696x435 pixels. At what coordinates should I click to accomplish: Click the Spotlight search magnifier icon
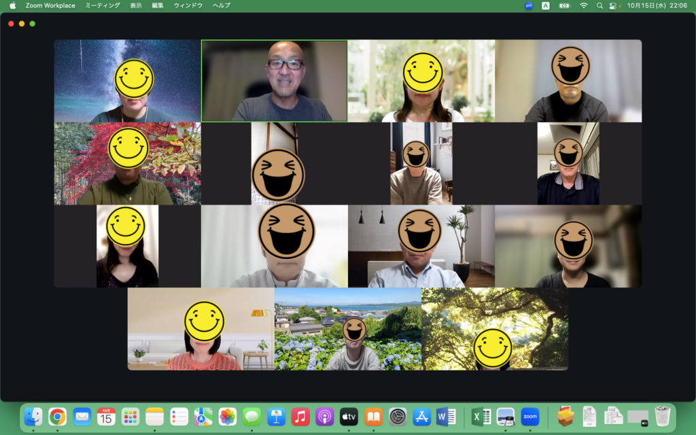(599, 5)
